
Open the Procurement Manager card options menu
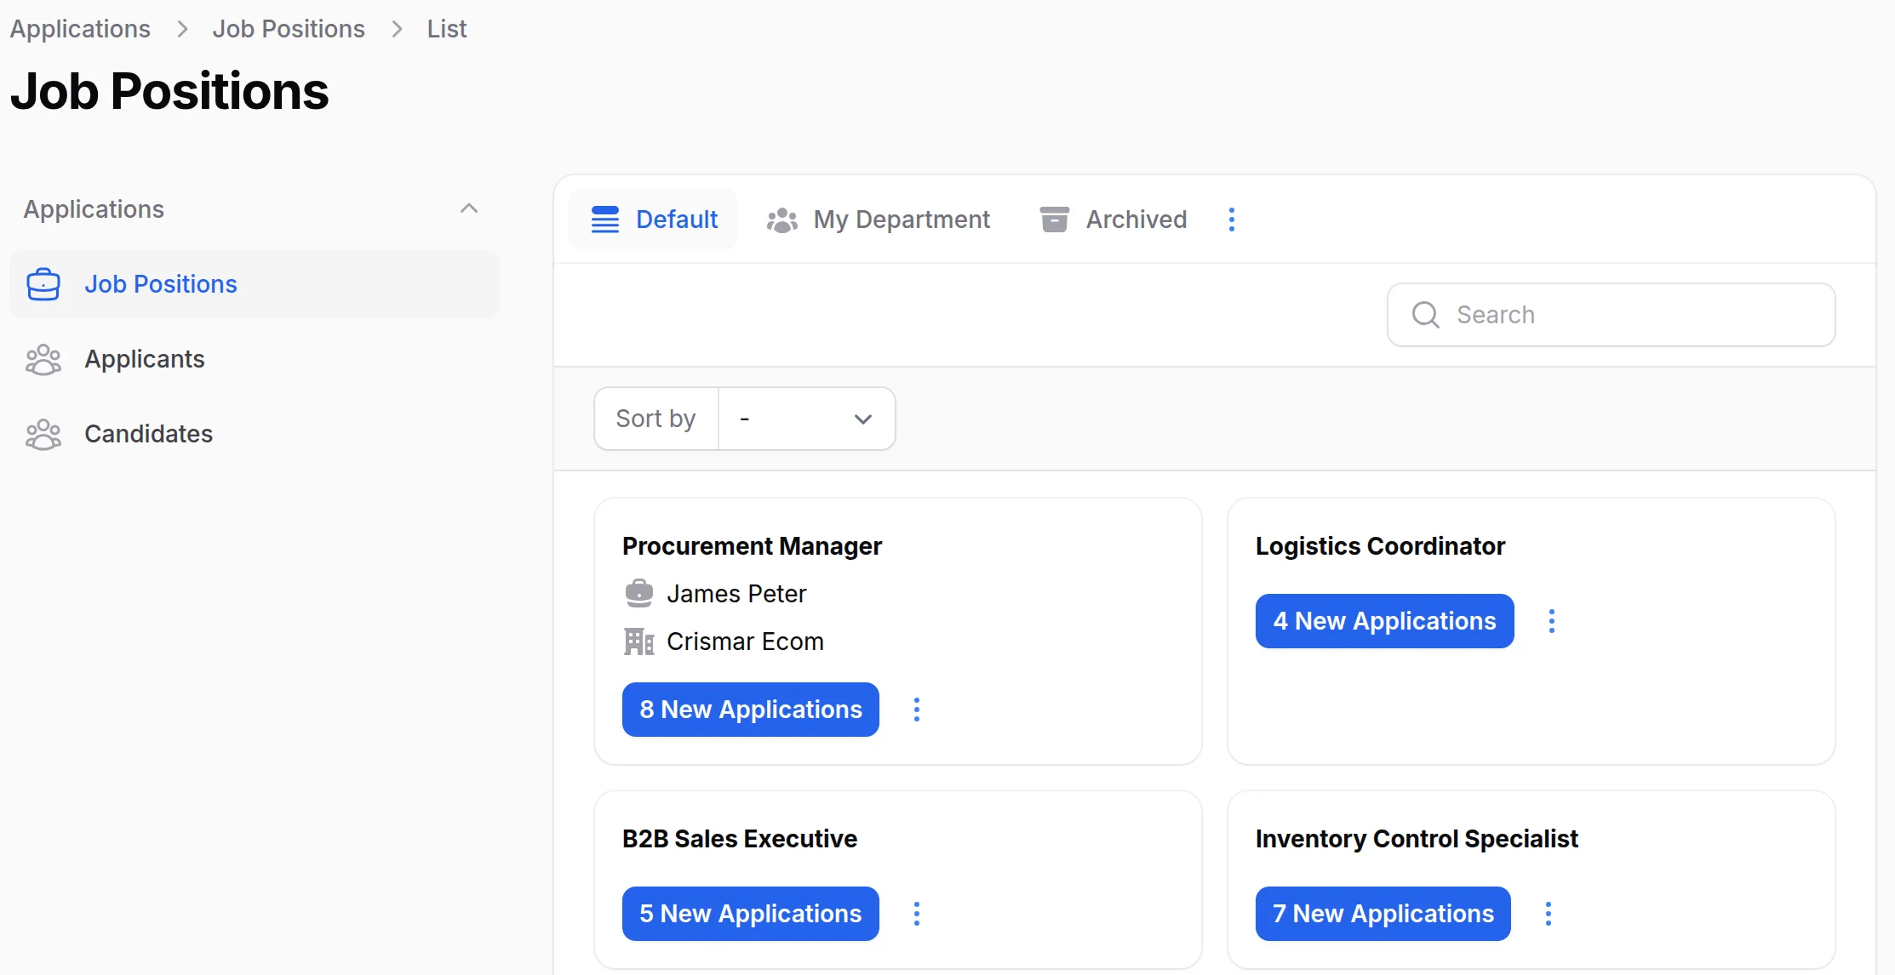point(916,710)
